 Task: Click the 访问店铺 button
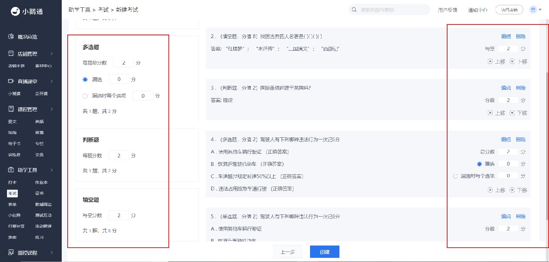point(509,10)
